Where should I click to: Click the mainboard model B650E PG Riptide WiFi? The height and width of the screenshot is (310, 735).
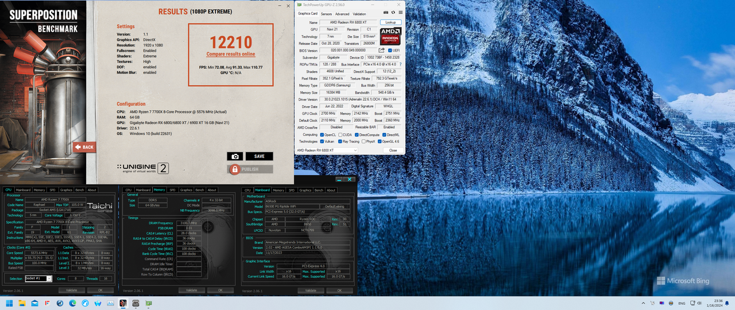[x=293, y=206]
